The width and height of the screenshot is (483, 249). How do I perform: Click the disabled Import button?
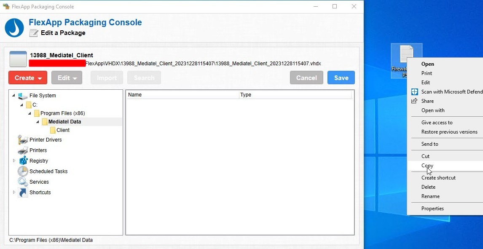click(107, 78)
